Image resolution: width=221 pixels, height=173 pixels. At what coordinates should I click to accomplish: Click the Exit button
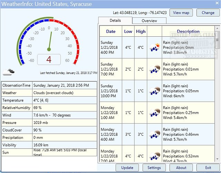(x=208, y=167)
